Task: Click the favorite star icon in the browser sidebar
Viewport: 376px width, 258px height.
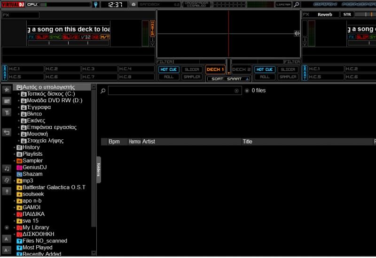Action: (x=7, y=90)
